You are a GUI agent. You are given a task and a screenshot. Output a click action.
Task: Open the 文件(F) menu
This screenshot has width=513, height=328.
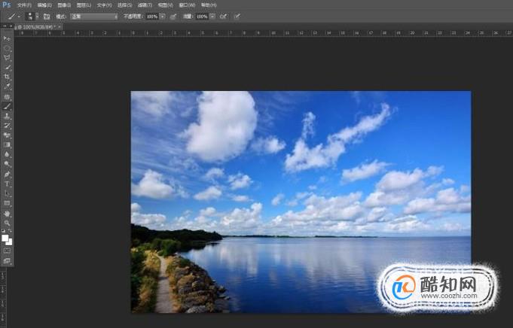point(24,5)
